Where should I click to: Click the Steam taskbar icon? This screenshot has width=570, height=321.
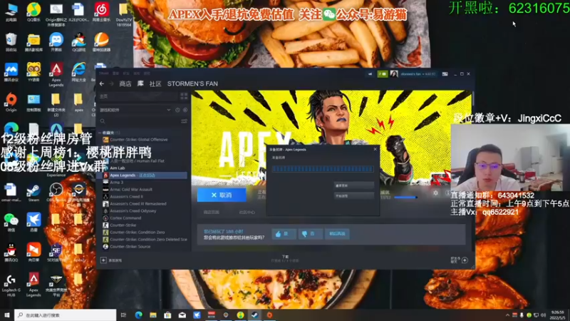click(x=255, y=315)
